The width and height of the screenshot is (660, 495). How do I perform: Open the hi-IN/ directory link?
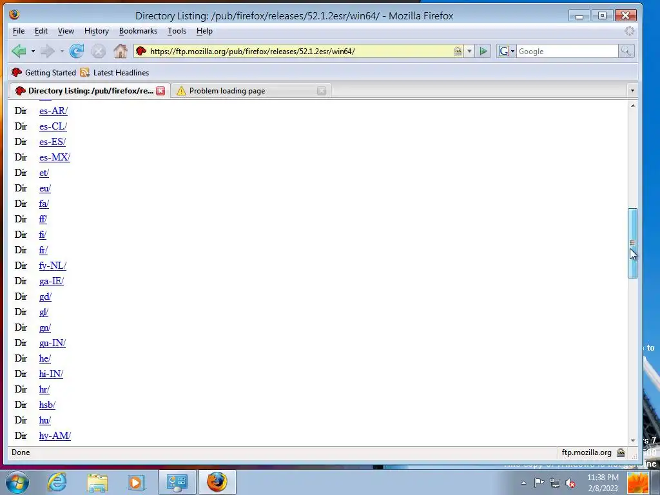pos(51,374)
